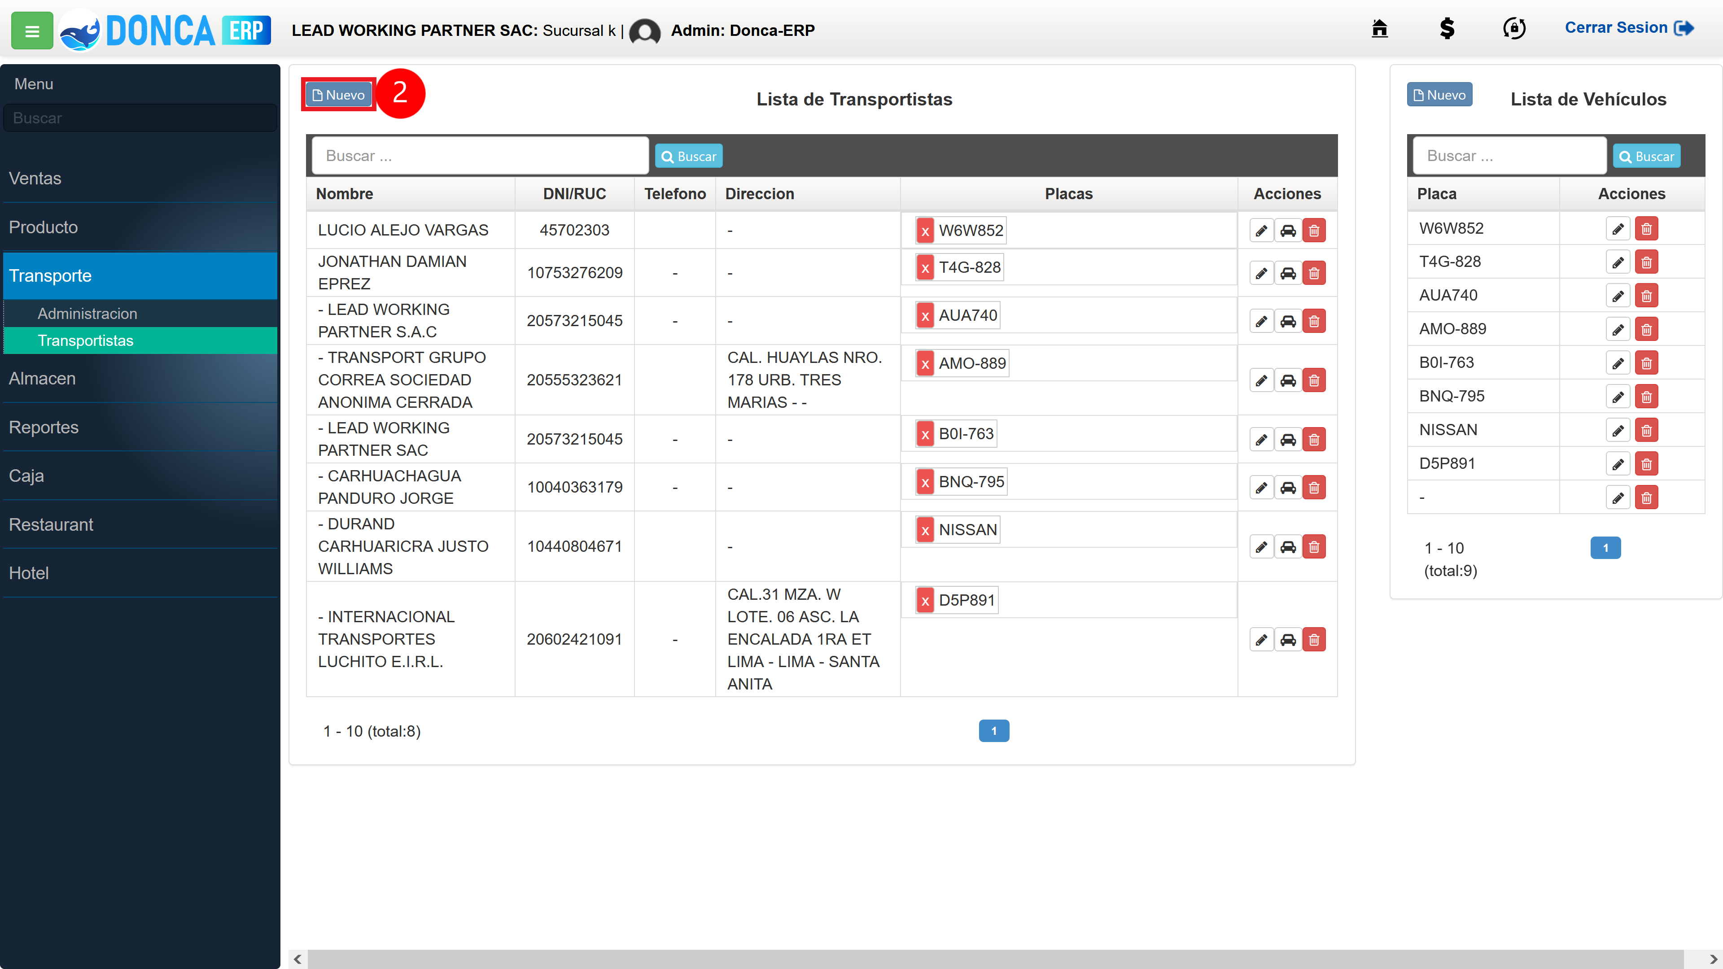Open Transportistas submenu item

140,340
